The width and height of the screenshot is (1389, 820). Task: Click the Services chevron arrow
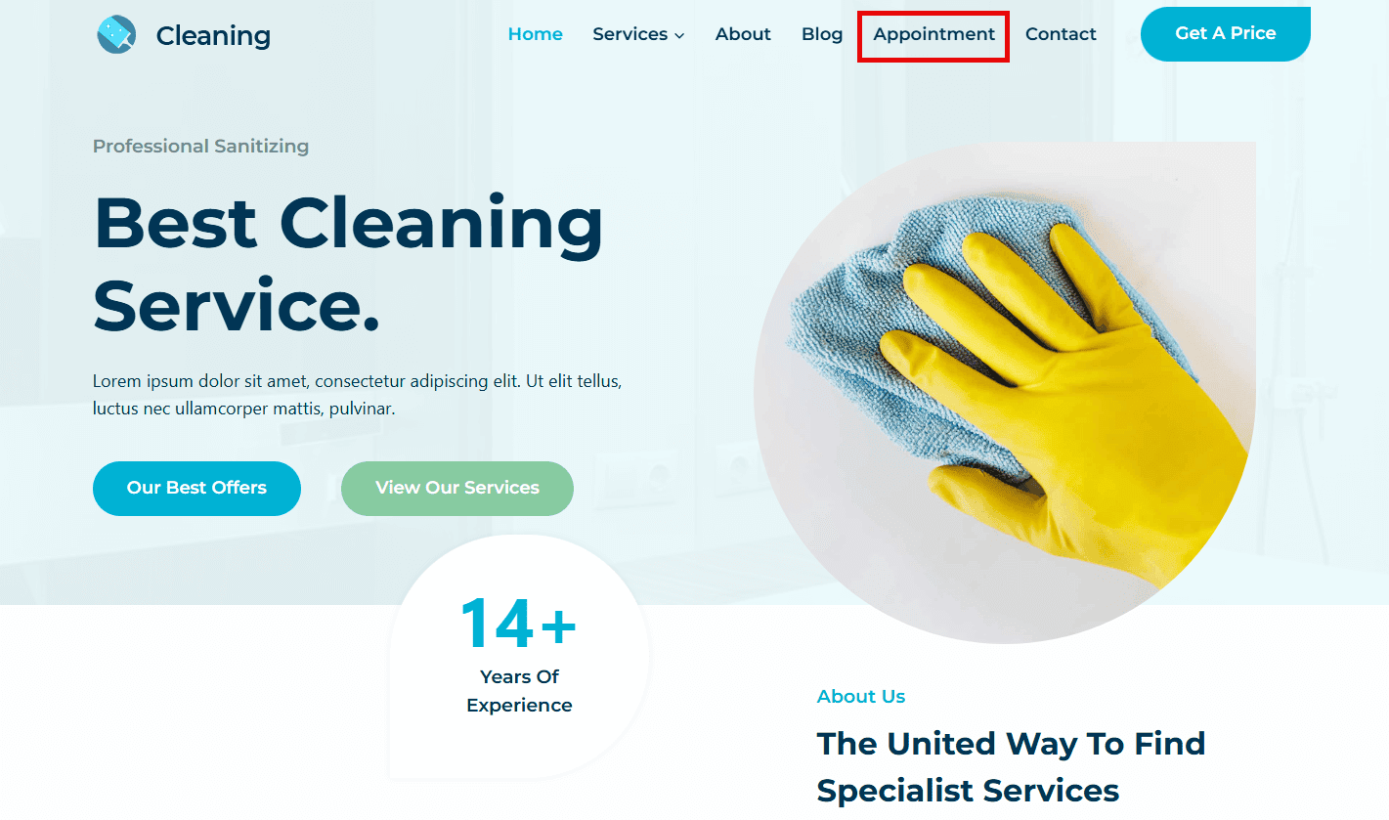click(679, 36)
